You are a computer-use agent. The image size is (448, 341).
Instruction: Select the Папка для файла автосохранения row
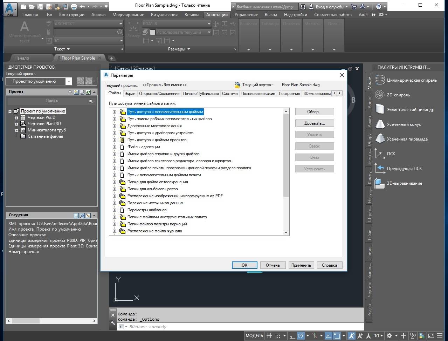158,182
